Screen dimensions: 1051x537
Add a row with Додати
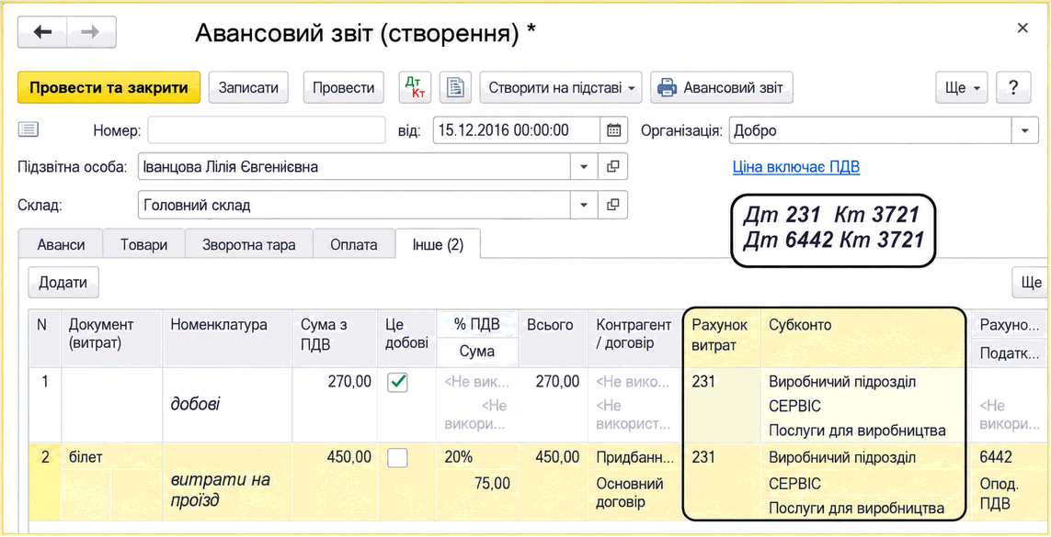(x=63, y=282)
